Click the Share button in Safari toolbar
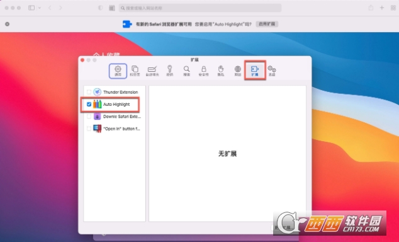The width and height of the screenshot is (399, 242). (x=371, y=8)
